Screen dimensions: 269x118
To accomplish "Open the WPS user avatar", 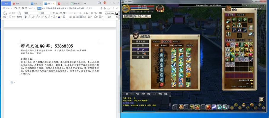I will (x=105, y=3).
